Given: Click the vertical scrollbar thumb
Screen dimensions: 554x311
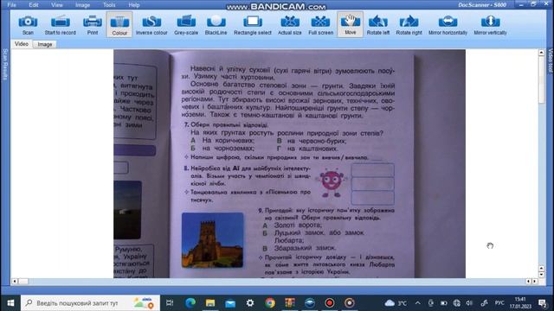Looking at the screenshot, I should (541, 79).
